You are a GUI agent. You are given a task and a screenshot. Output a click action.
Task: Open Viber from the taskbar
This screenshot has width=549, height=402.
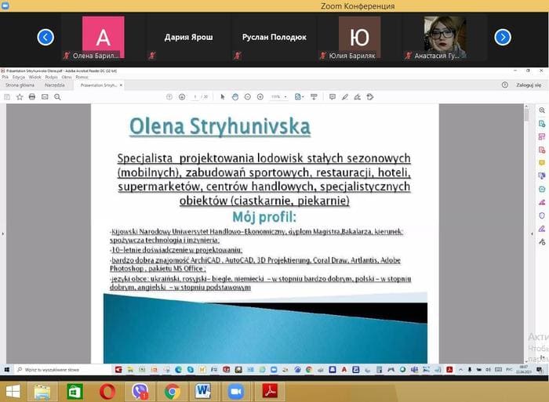tap(140, 391)
